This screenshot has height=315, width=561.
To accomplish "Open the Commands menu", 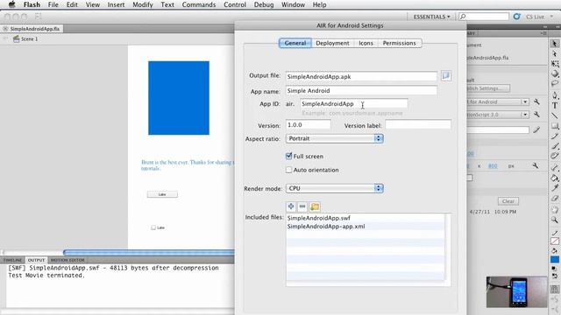I will 199,4.
